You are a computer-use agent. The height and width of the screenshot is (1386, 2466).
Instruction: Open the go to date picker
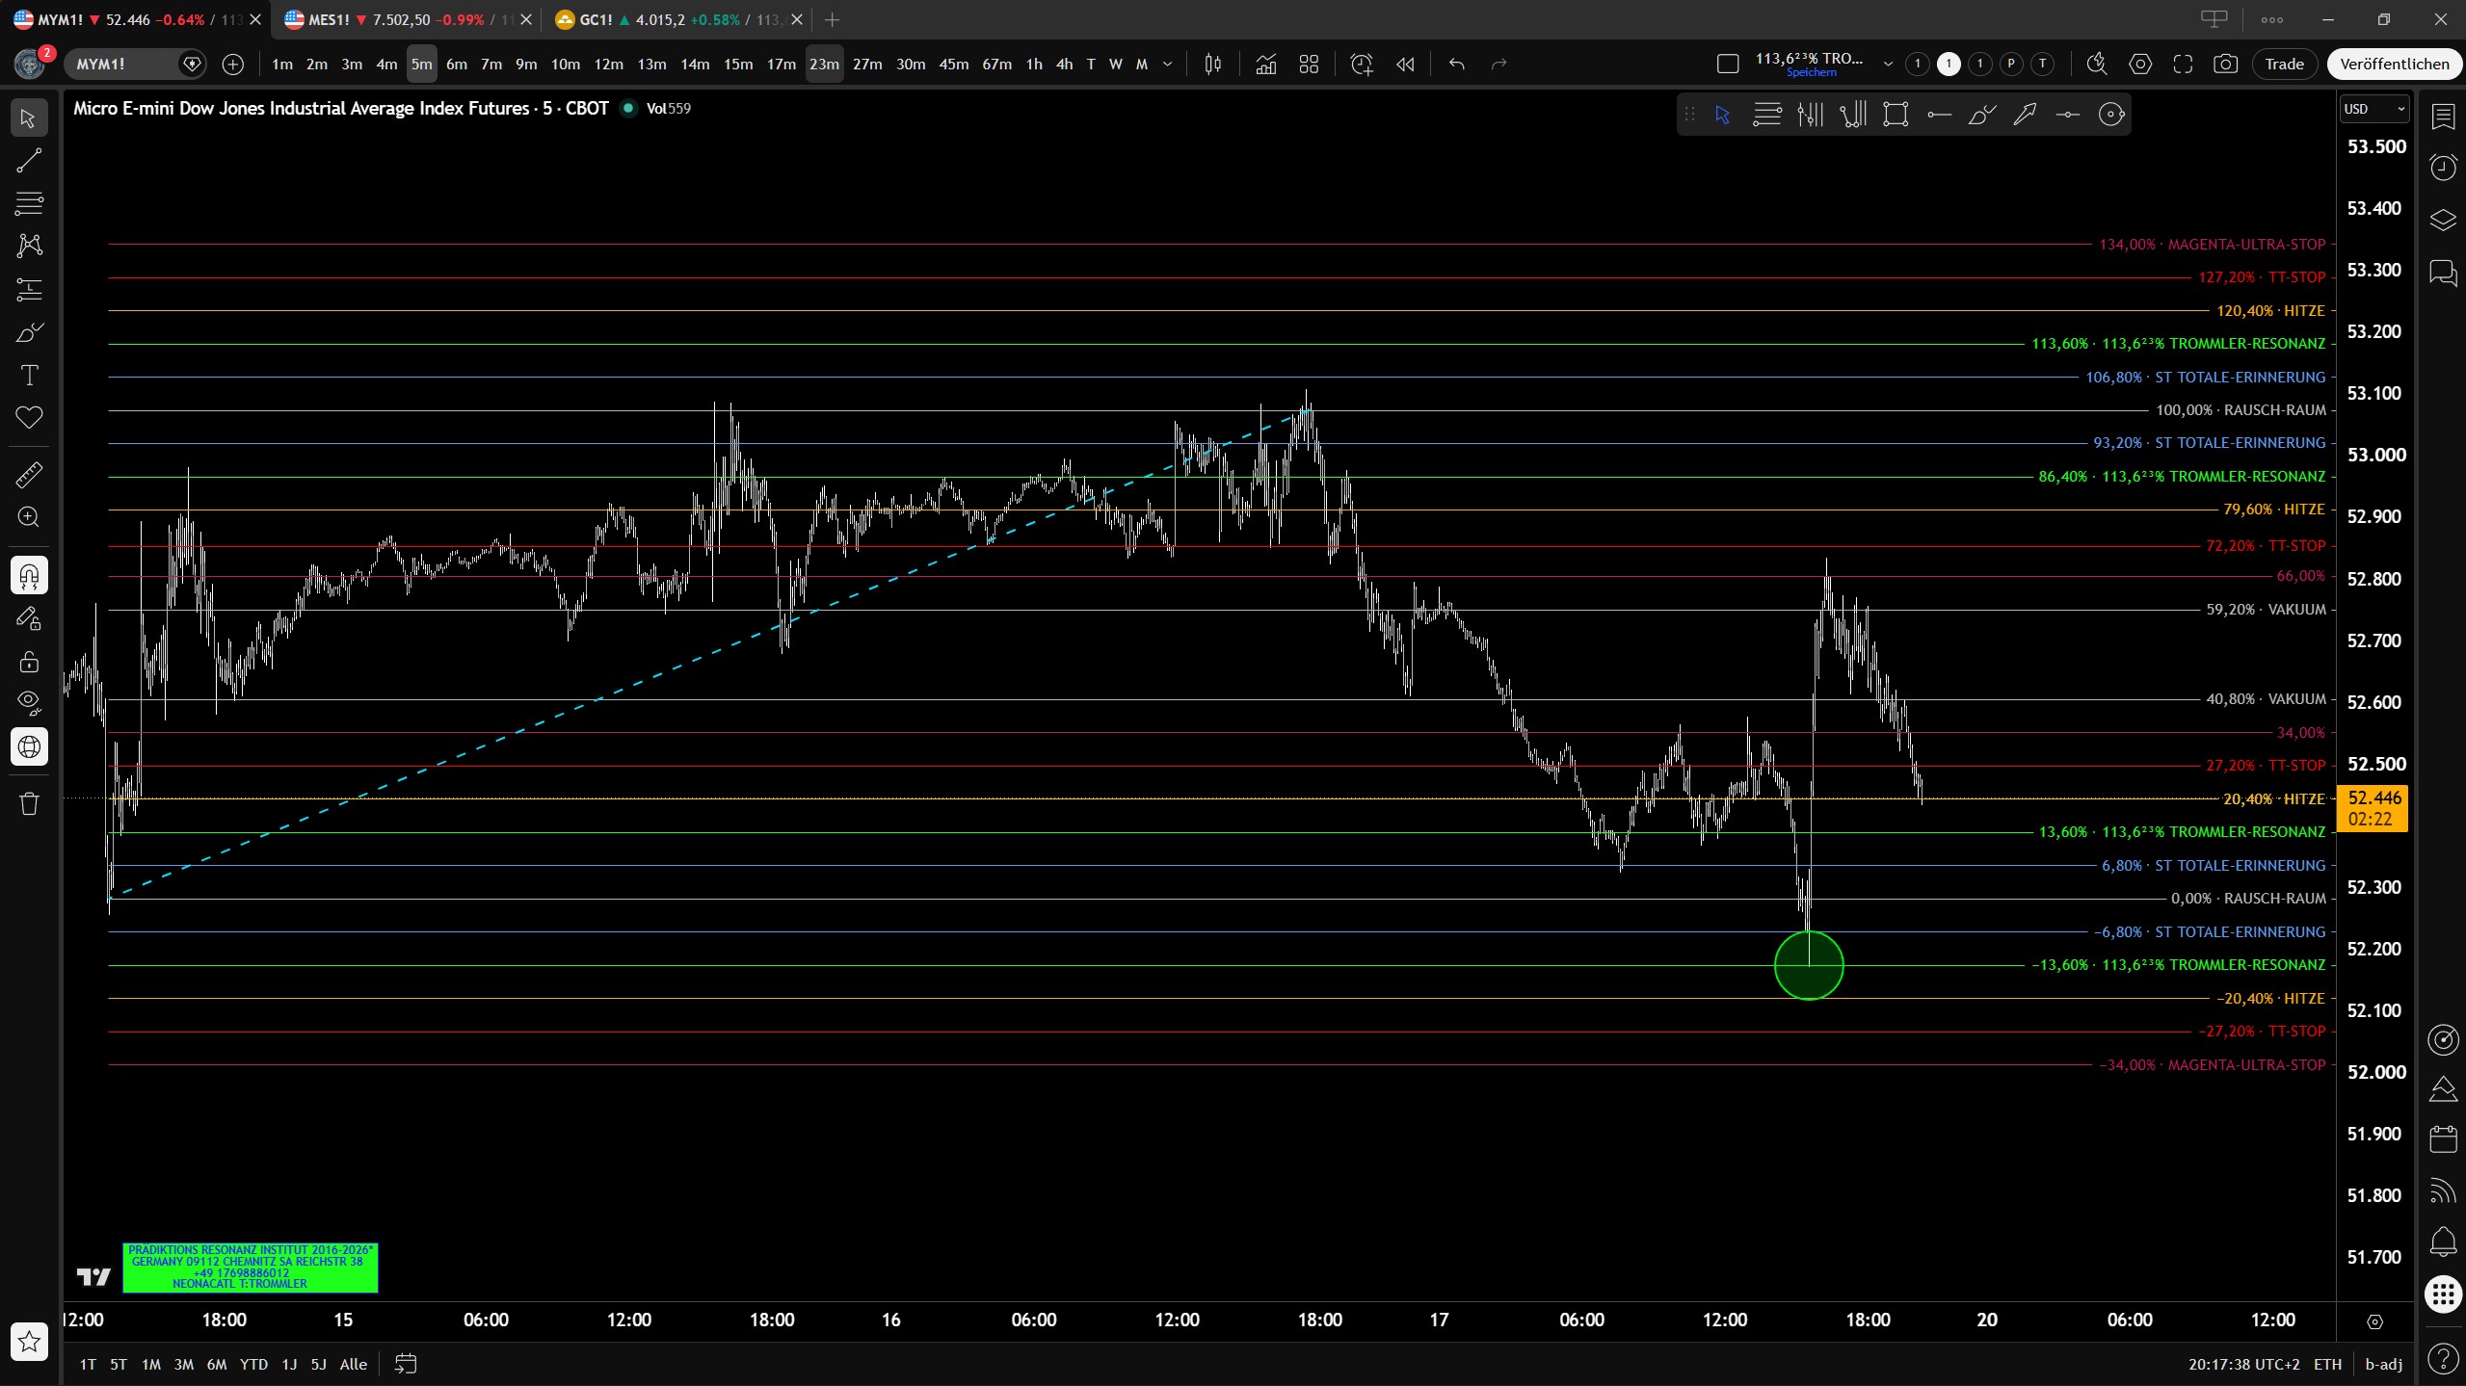point(406,1363)
